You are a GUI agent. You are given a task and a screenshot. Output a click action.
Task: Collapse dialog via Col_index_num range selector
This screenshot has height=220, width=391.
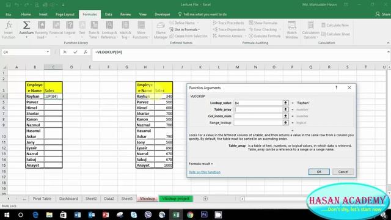coord(286,116)
